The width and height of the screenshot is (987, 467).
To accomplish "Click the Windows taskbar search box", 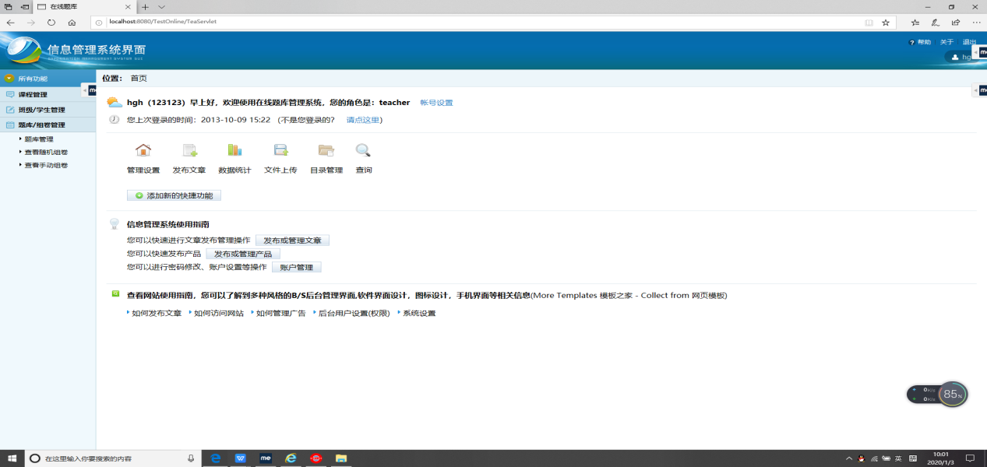I will coord(112,458).
